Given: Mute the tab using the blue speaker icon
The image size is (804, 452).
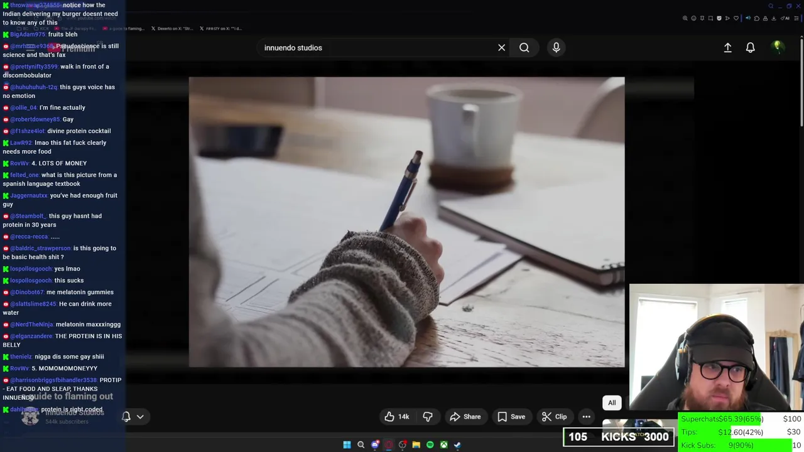Looking at the screenshot, I should pyautogui.click(x=748, y=18).
